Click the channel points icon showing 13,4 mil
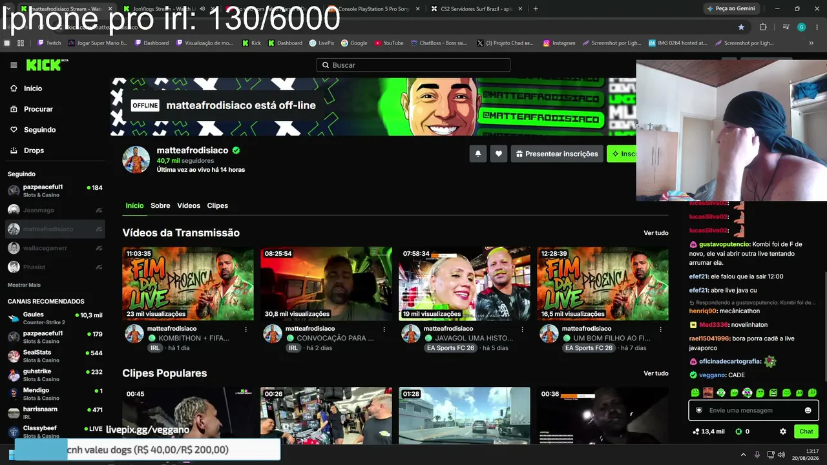This screenshot has width=827, height=465. point(696,431)
